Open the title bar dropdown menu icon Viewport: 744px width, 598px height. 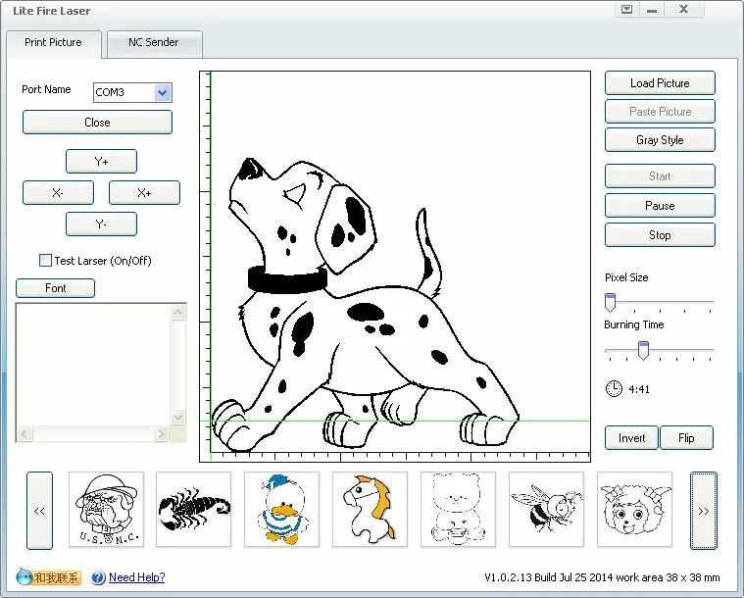click(x=626, y=10)
